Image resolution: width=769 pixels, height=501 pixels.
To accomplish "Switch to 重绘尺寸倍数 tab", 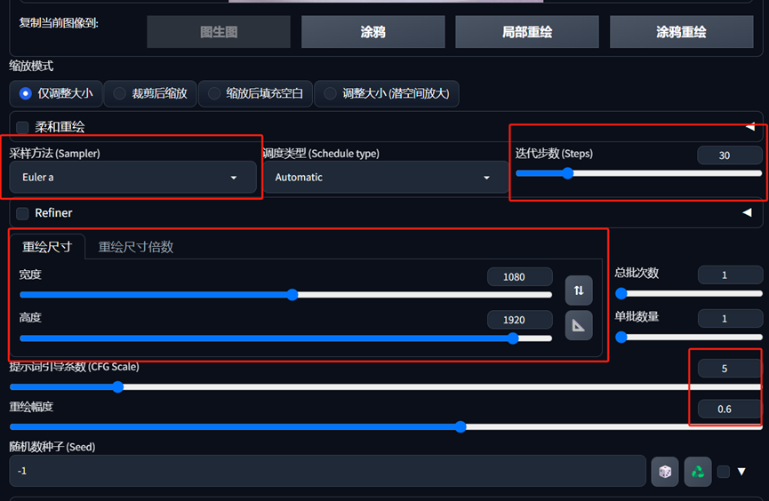I will [x=136, y=247].
